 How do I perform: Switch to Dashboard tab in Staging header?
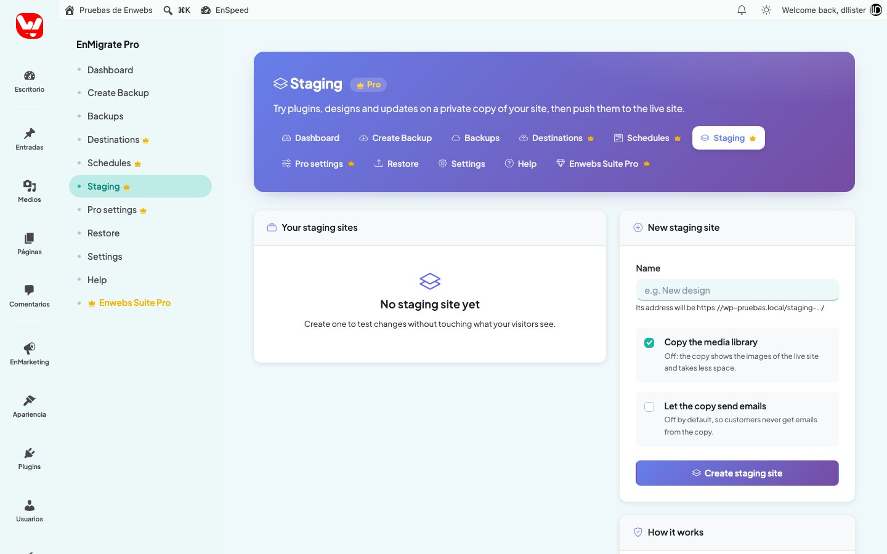tap(310, 138)
